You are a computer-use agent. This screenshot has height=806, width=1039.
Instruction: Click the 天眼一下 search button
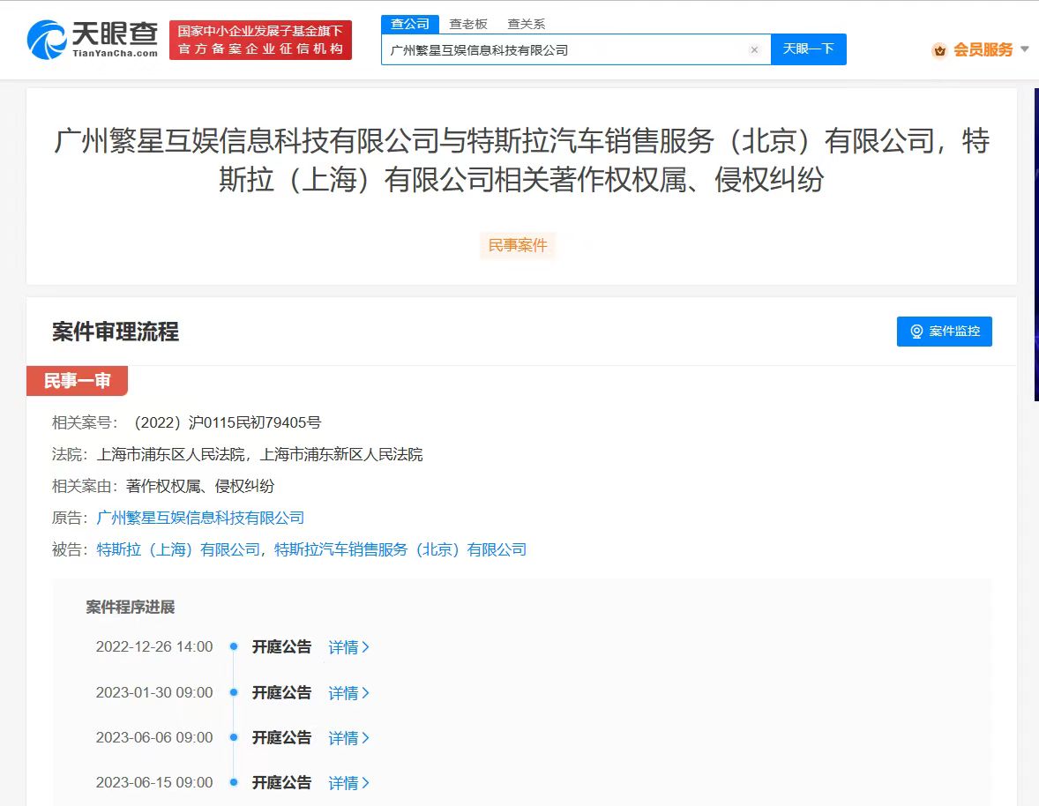[809, 49]
